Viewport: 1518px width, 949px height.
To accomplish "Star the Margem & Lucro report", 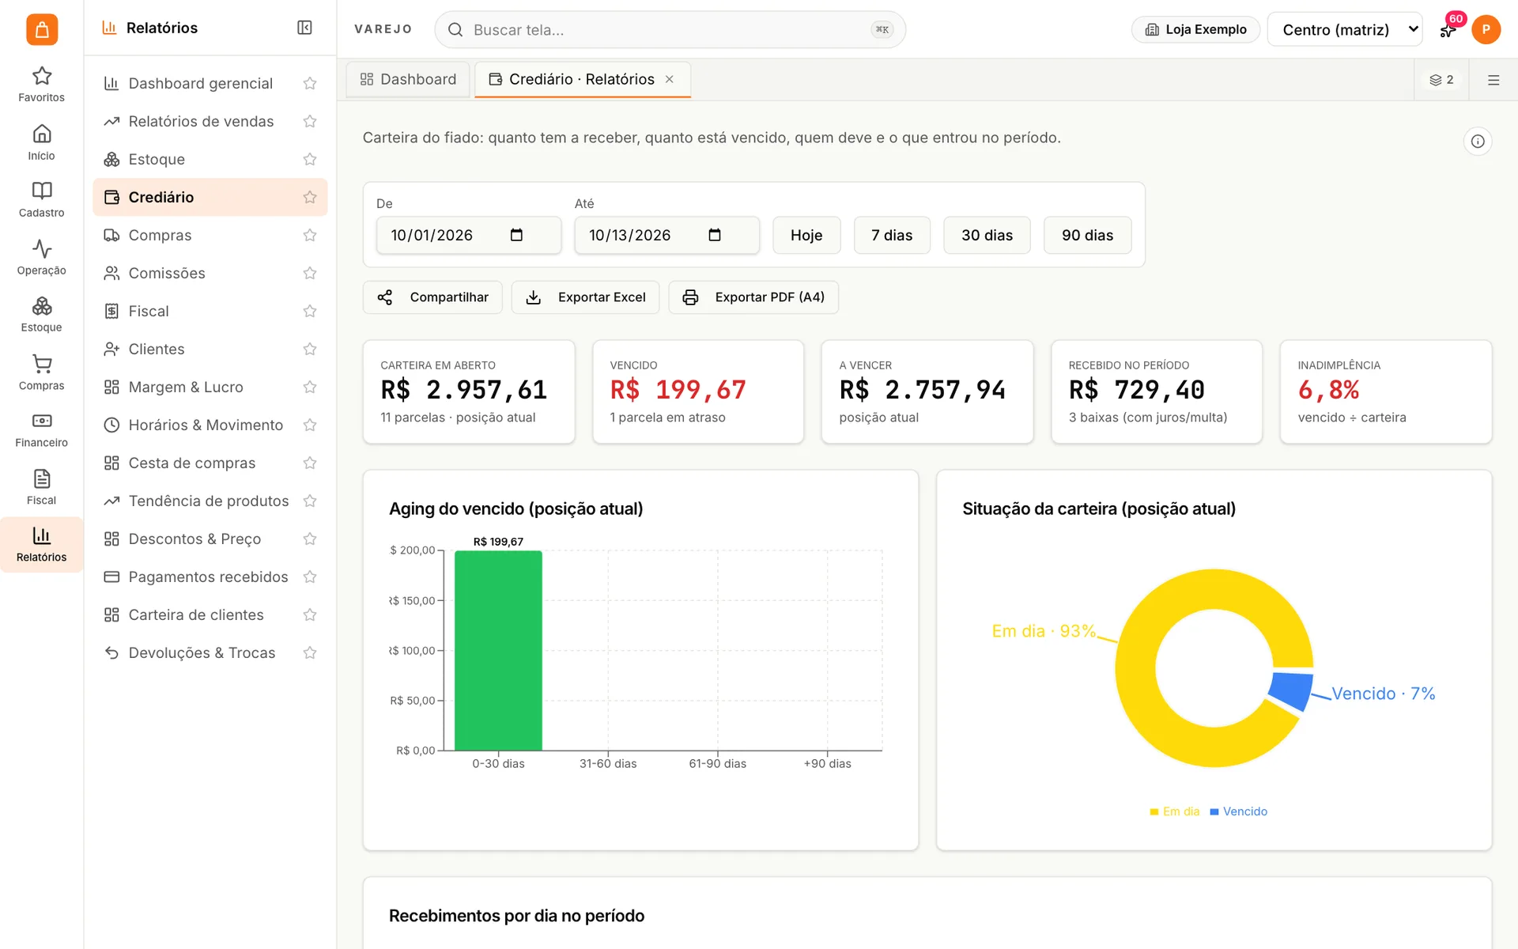I will [x=310, y=387].
